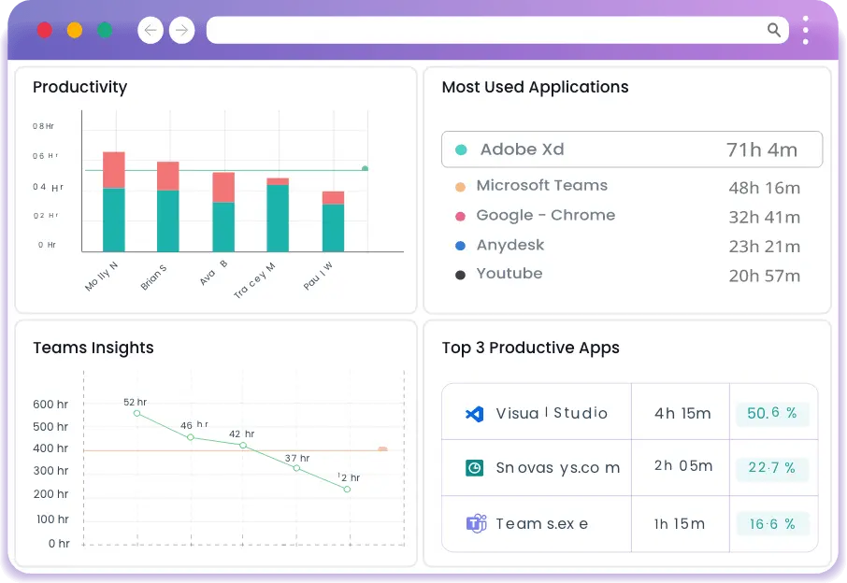Click the 42 hr data point
The height and width of the screenshot is (583, 847).
pyautogui.click(x=243, y=446)
